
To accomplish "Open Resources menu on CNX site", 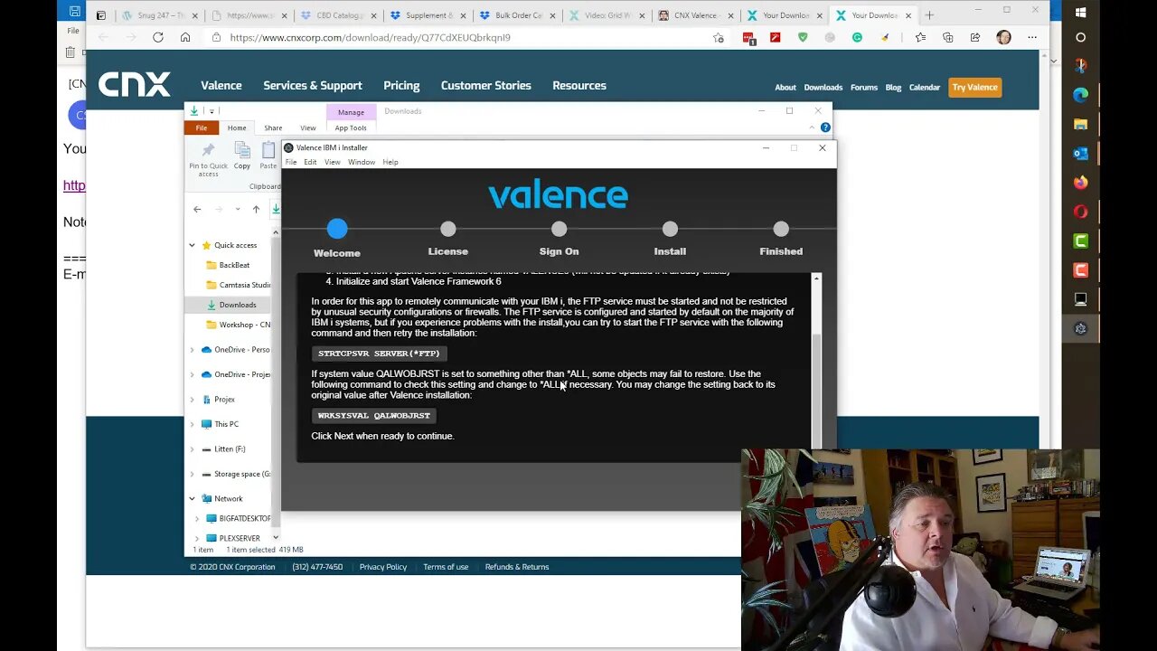I will point(579,86).
